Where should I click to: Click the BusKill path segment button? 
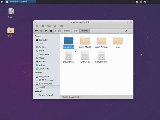coord(85,31)
